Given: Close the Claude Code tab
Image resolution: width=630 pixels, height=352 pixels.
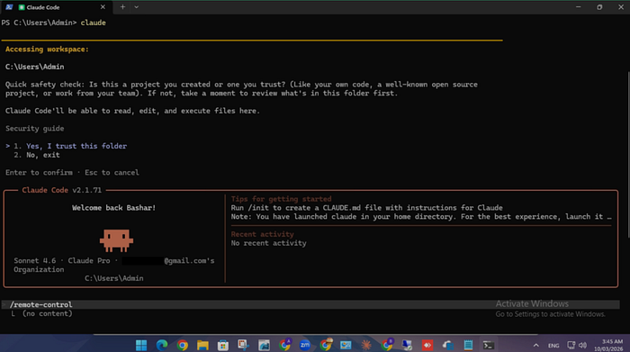Looking at the screenshot, I should (103, 7).
